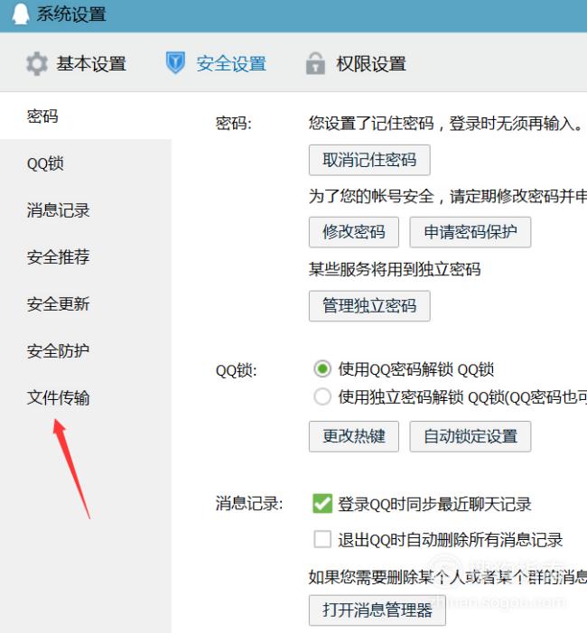
Task: Click the 修改密码 button
Action: coord(354,232)
